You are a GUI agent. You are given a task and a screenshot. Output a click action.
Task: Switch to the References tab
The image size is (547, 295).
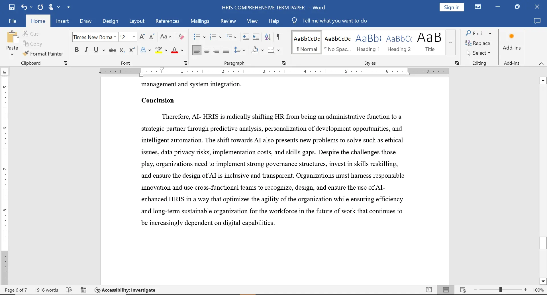[x=168, y=21]
